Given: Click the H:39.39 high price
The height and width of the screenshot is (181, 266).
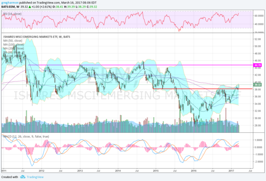Looking at the screenshot, I should tap(70, 7).
